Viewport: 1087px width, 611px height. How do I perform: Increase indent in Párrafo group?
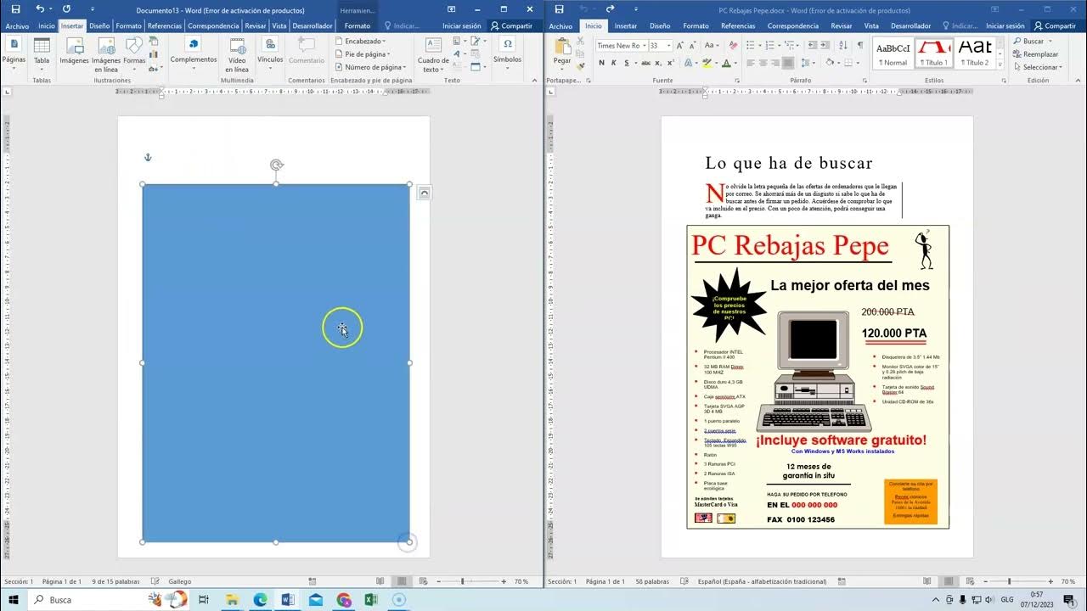[824, 46]
